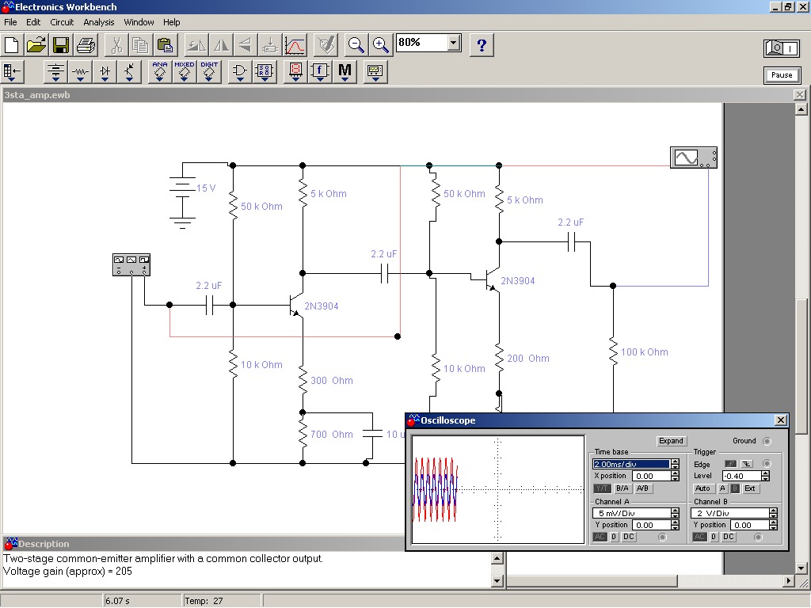Print the circuit
This screenshot has height=608, width=811.
[86, 45]
